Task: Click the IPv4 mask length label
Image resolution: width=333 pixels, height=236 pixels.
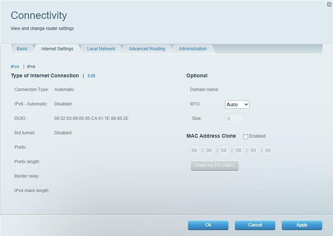Action: pyautogui.click(x=32, y=191)
